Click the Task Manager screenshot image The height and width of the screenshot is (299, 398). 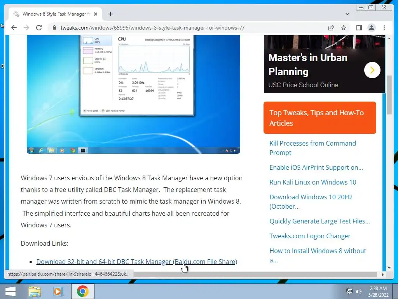pyautogui.click(x=133, y=94)
